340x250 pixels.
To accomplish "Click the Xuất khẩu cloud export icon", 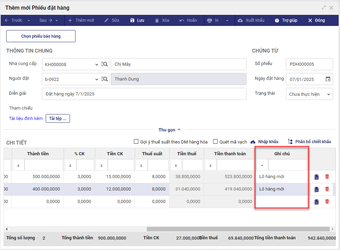I will 240,20.
